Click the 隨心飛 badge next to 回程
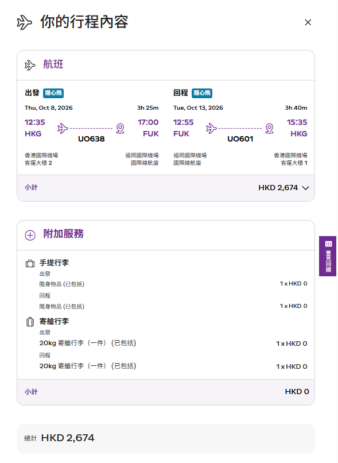338x463 pixels. [x=202, y=93]
